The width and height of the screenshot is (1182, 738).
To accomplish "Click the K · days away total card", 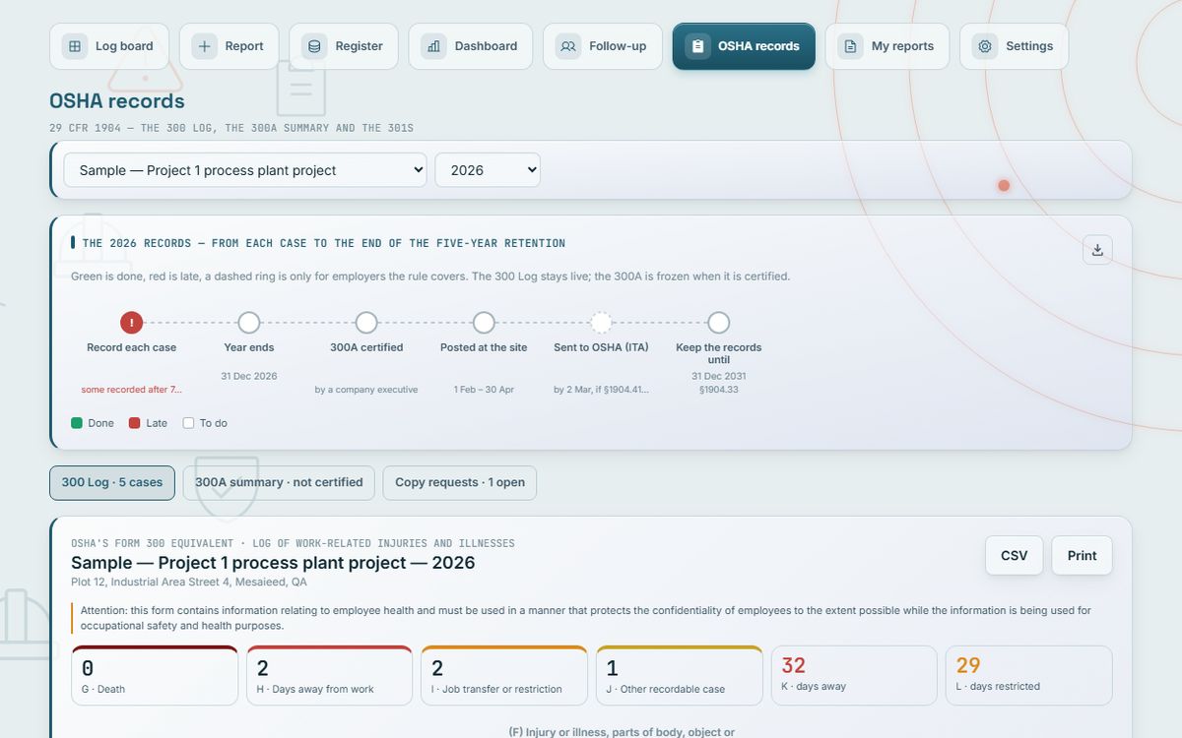I will tap(854, 675).
